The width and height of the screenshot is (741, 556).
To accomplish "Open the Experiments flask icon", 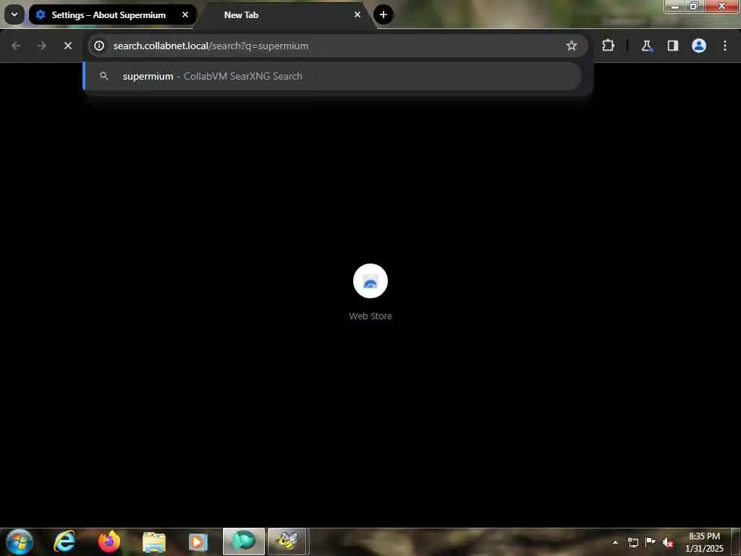I will coord(646,46).
